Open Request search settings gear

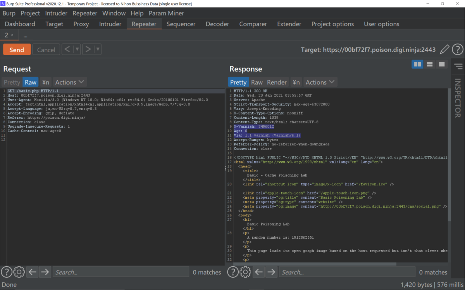tap(19, 272)
